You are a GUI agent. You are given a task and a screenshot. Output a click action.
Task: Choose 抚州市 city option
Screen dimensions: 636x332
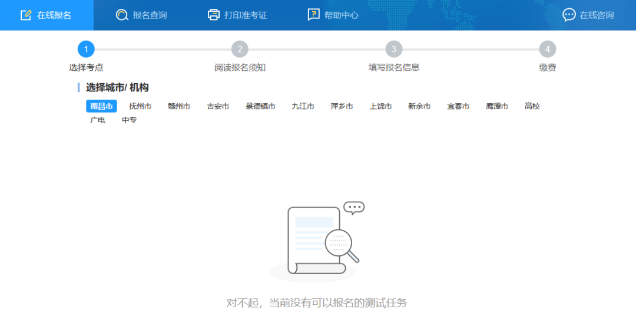140,106
